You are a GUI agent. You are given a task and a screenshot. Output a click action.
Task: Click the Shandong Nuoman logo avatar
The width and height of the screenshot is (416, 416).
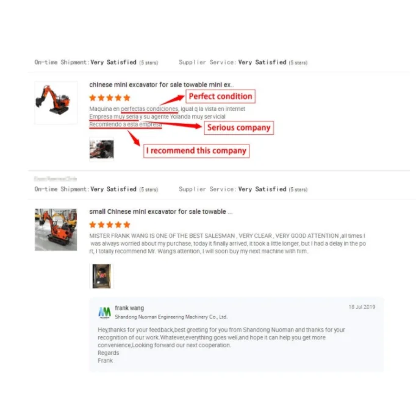(104, 312)
